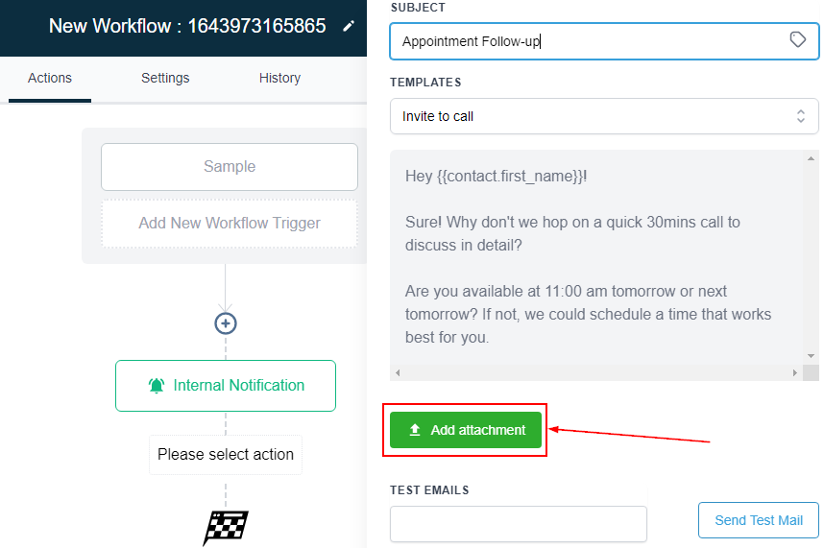Viewport: 824px width, 548px height.
Task: Click the tag icon in Subject field
Action: 797,39
